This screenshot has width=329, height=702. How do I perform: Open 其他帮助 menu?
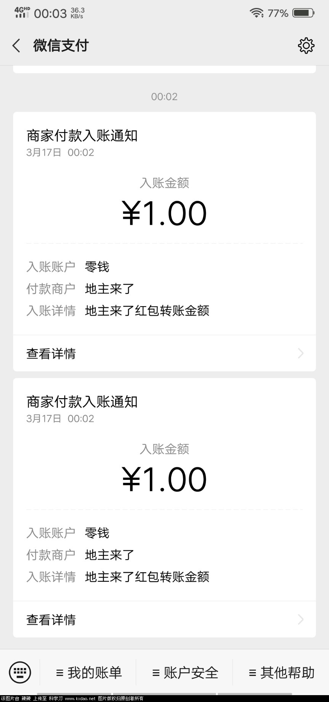281,673
